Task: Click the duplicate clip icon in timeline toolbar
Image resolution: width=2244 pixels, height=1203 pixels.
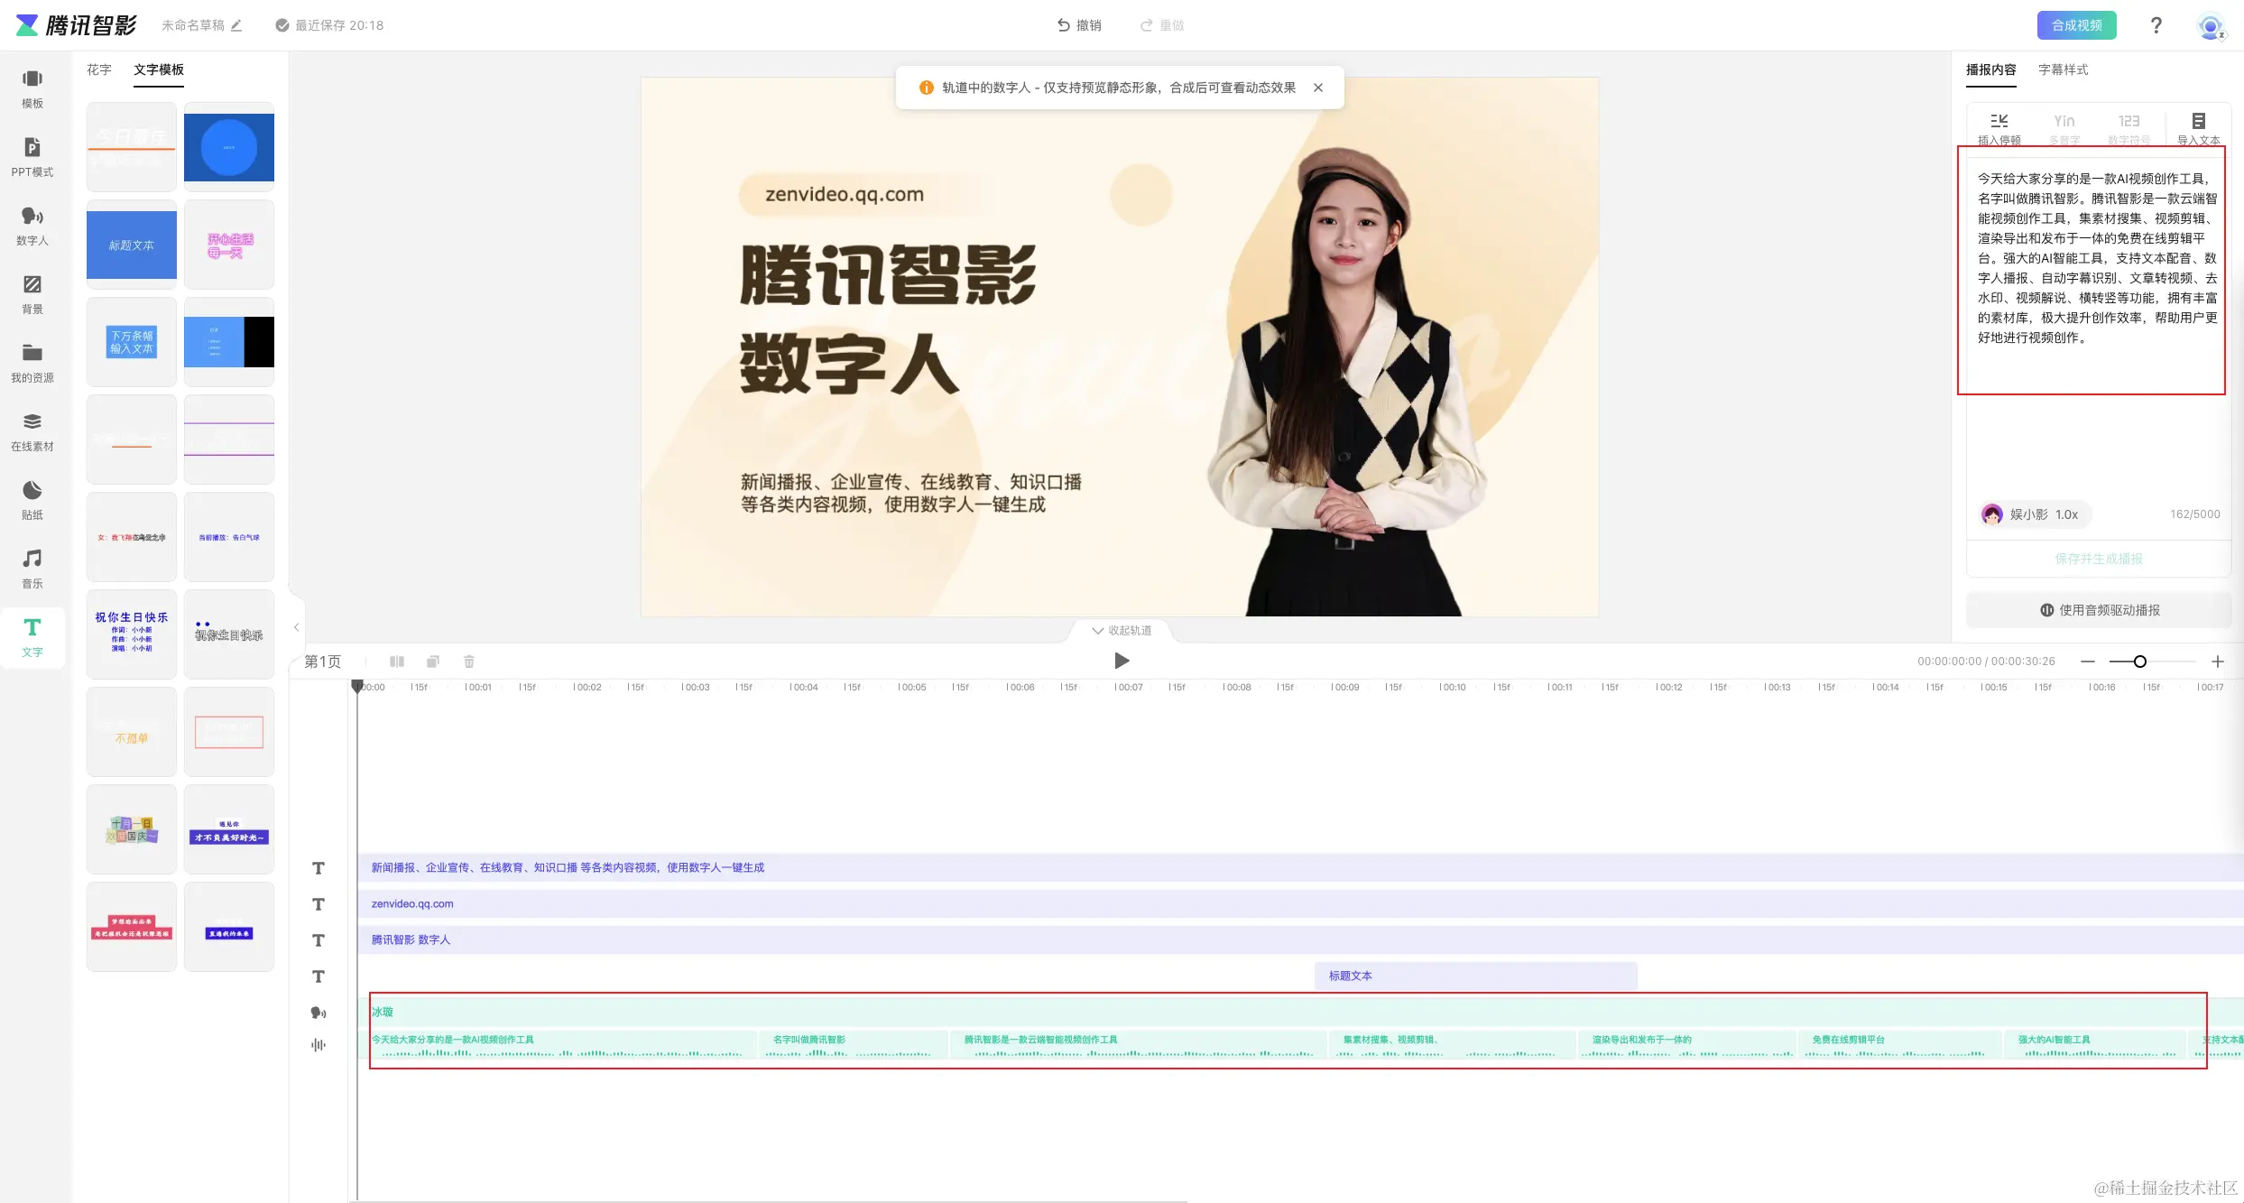Action: point(433,662)
